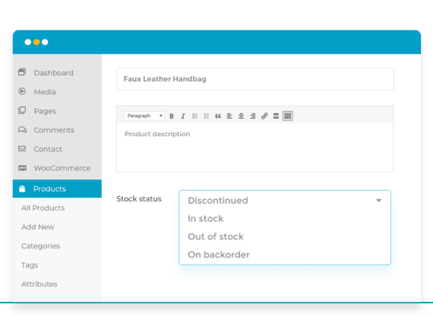Select Discontinued stock status option
The height and width of the screenshot is (317, 433).
218,201
